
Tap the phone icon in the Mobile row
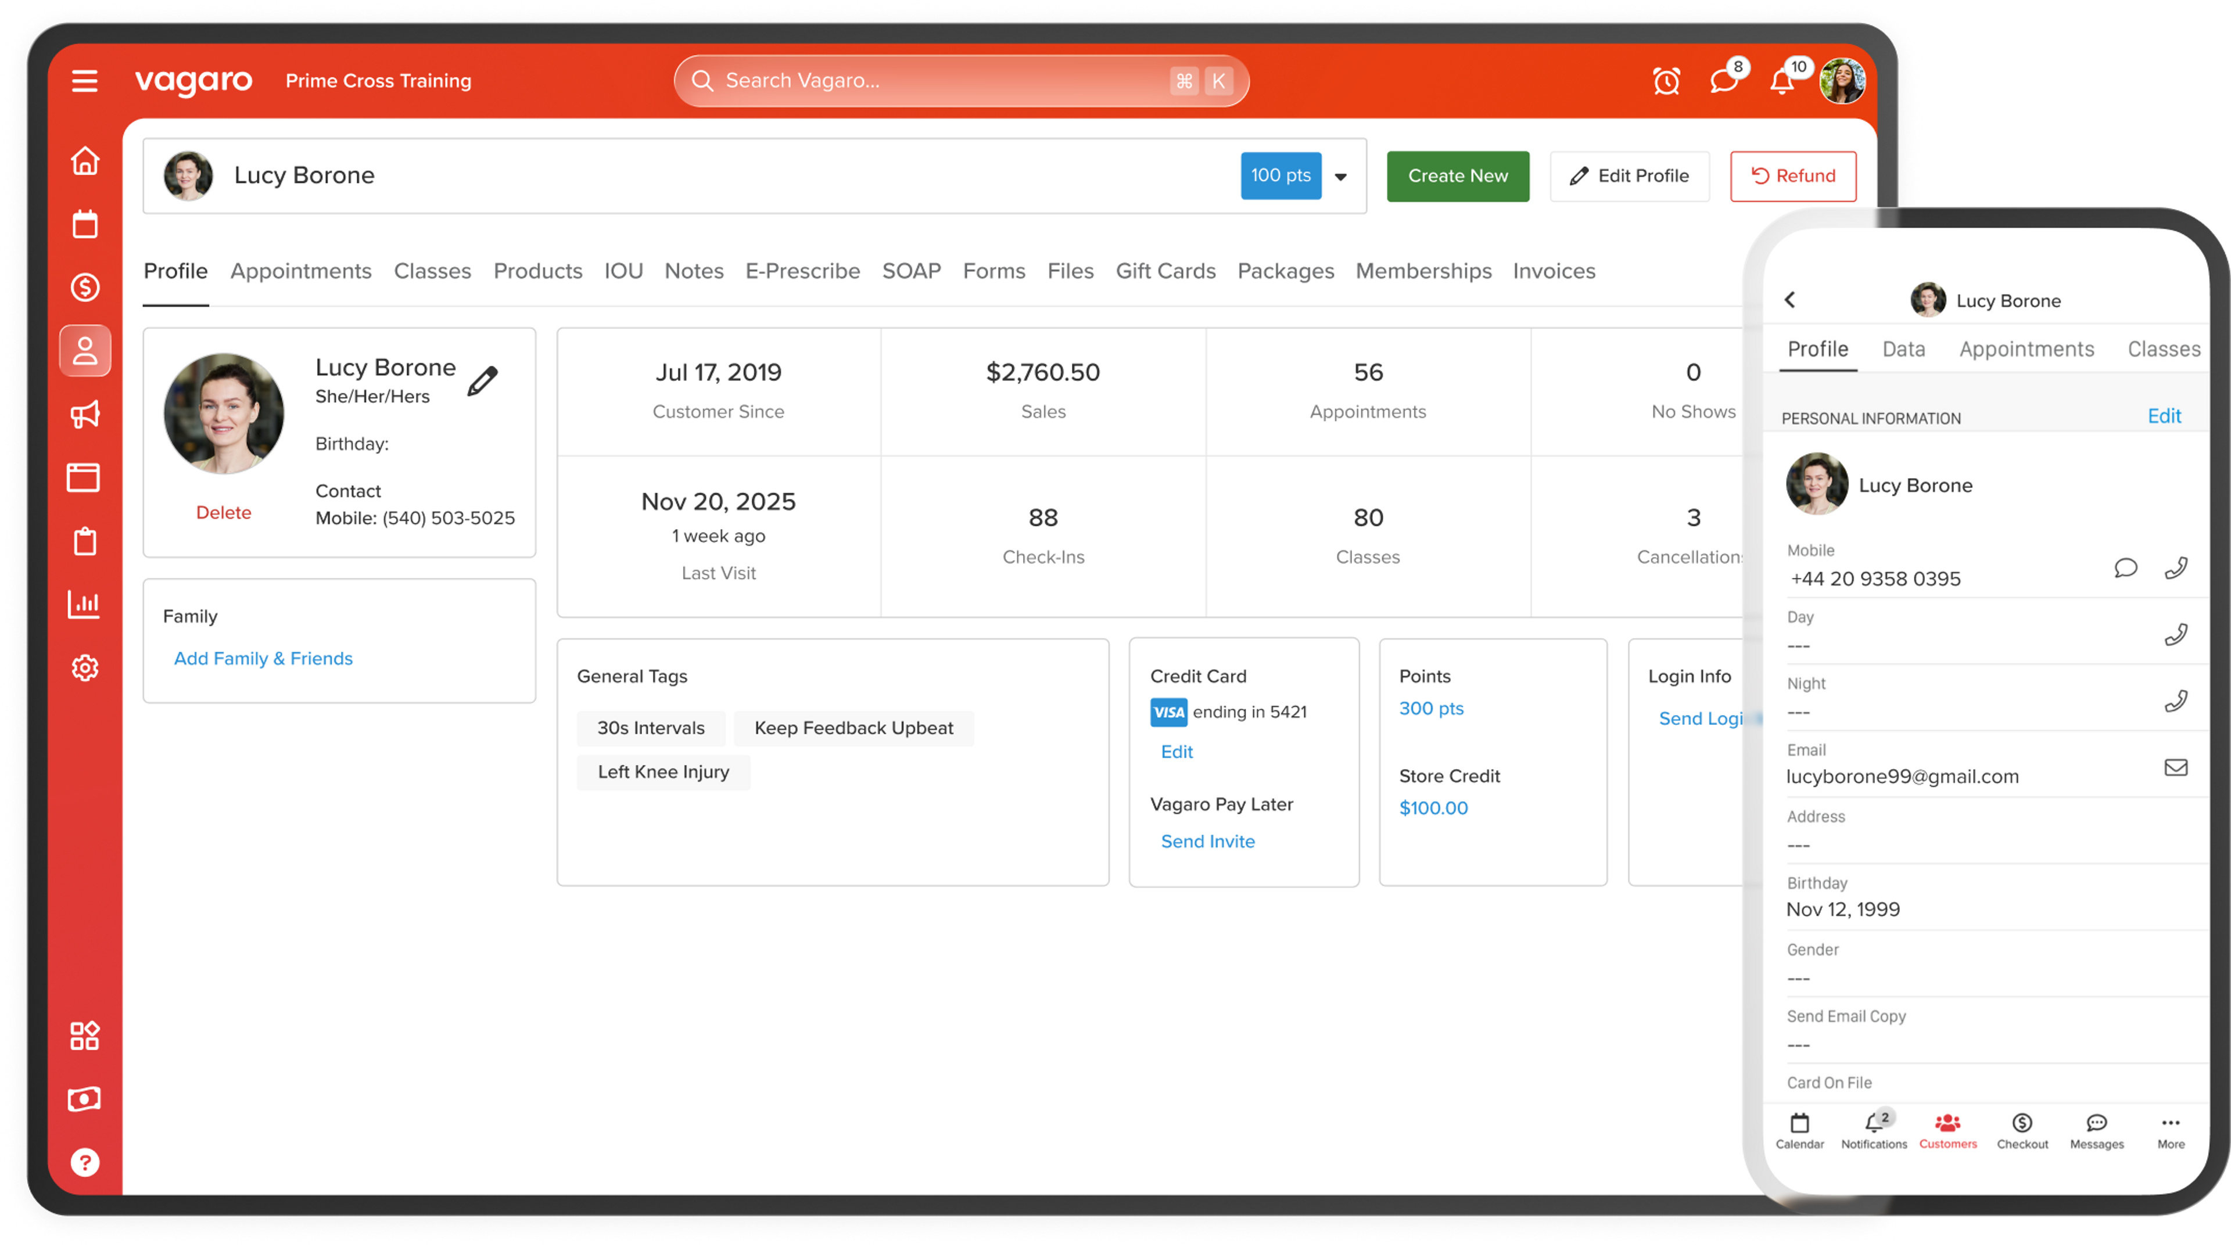coord(2176,568)
